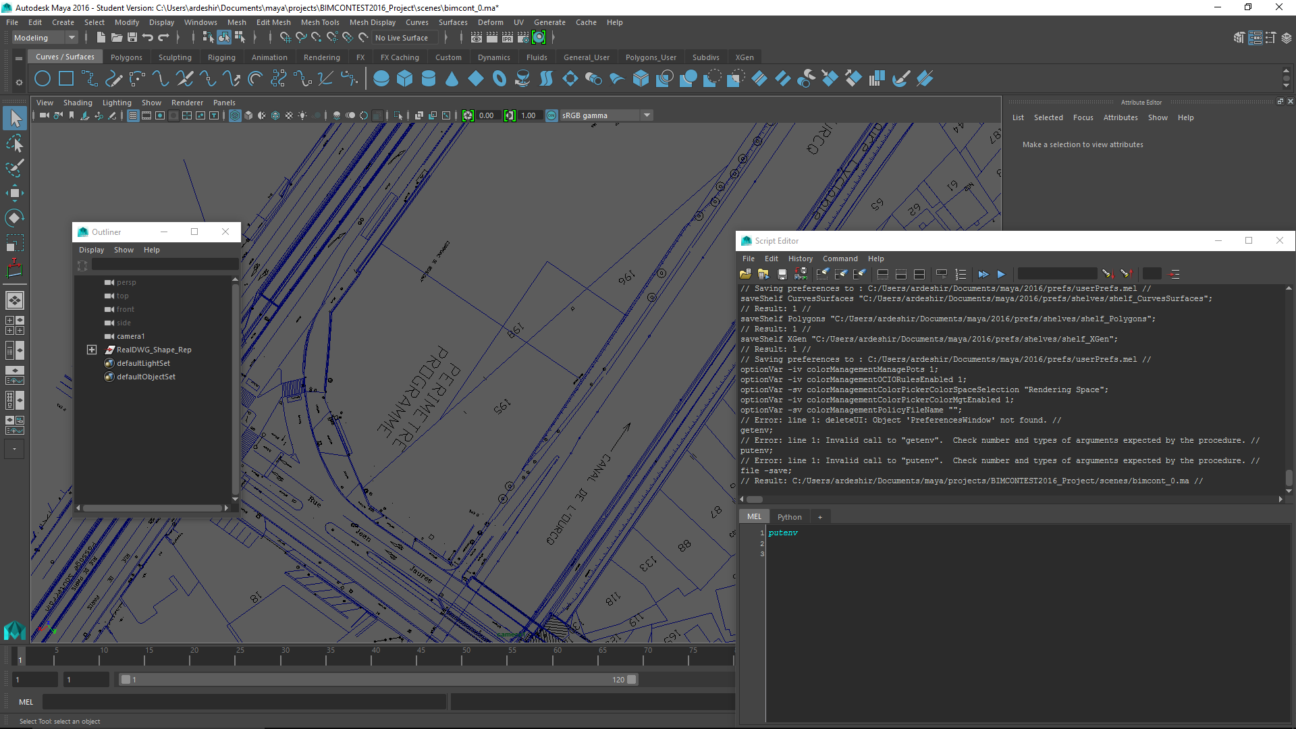Open the Mesh Tools menu
Image resolution: width=1296 pixels, height=729 pixels.
coord(320,22)
